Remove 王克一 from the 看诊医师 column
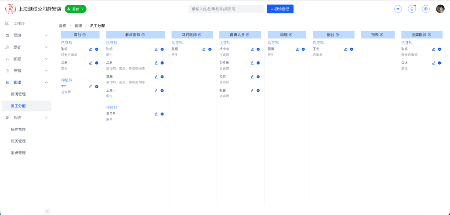This screenshot has height=215, width=450. (x=162, y=90)
